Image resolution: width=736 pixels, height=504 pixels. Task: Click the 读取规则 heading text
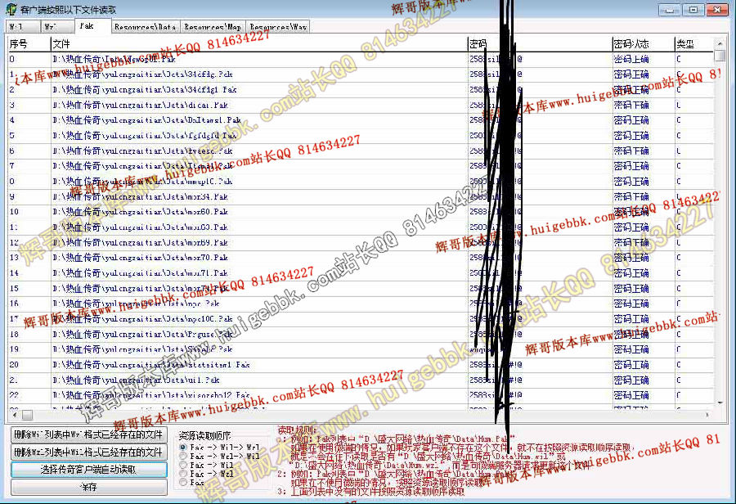(x=298, y=430)
